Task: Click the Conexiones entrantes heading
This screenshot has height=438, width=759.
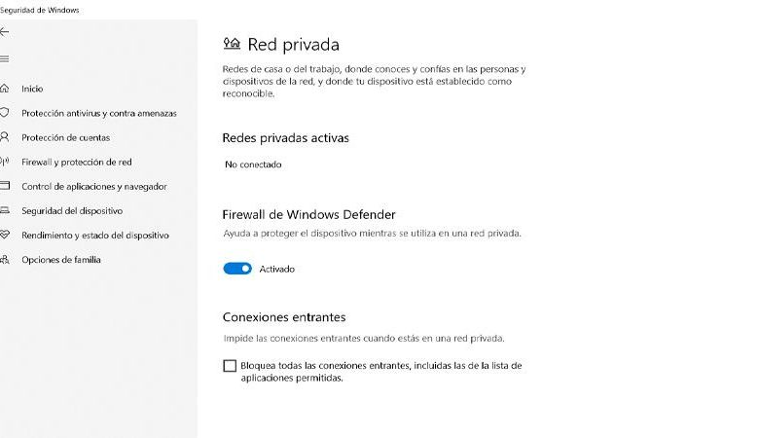Action: pos(284,317)
